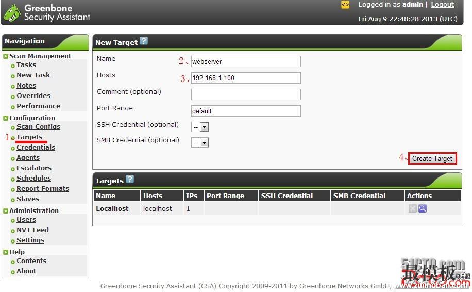Click Scan Management section heading

(x=40, y=56)
